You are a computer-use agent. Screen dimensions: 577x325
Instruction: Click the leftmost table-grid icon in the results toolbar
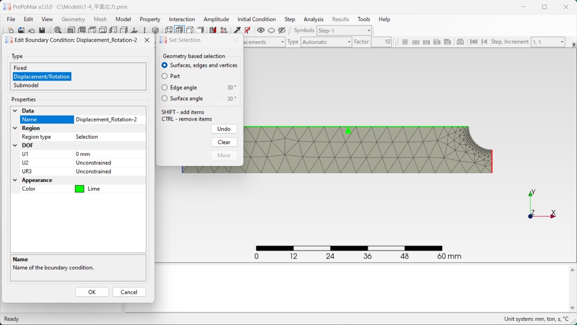point(405,42)
